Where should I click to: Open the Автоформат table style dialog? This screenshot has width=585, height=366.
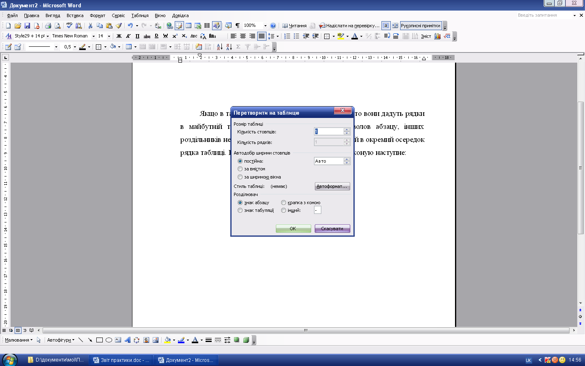click(x=332, y=186)
